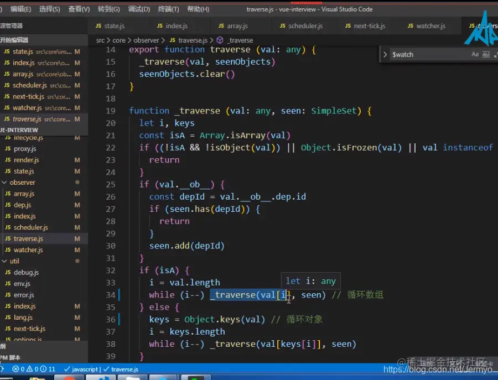Switch to the state.js editor tab
498x380 pixels.
tap(118, 26)
